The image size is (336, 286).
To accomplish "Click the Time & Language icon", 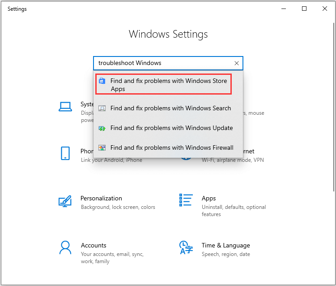I will click(x=186, y=247).
